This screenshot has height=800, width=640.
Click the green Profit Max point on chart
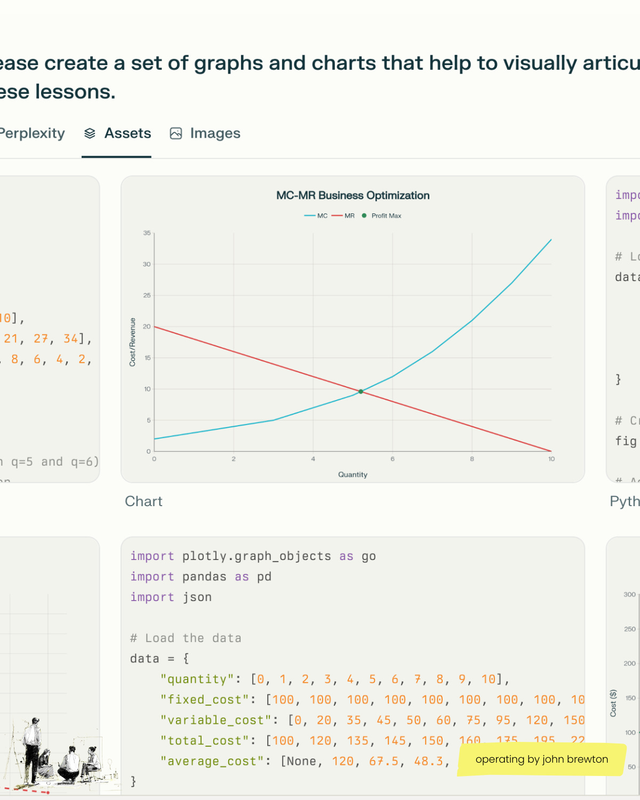[x=361, y=391]
